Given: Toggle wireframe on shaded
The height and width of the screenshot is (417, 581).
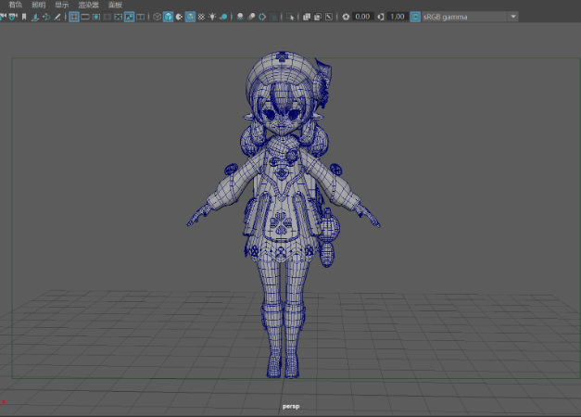Looking at the screenshot, I should pos(190,17).
